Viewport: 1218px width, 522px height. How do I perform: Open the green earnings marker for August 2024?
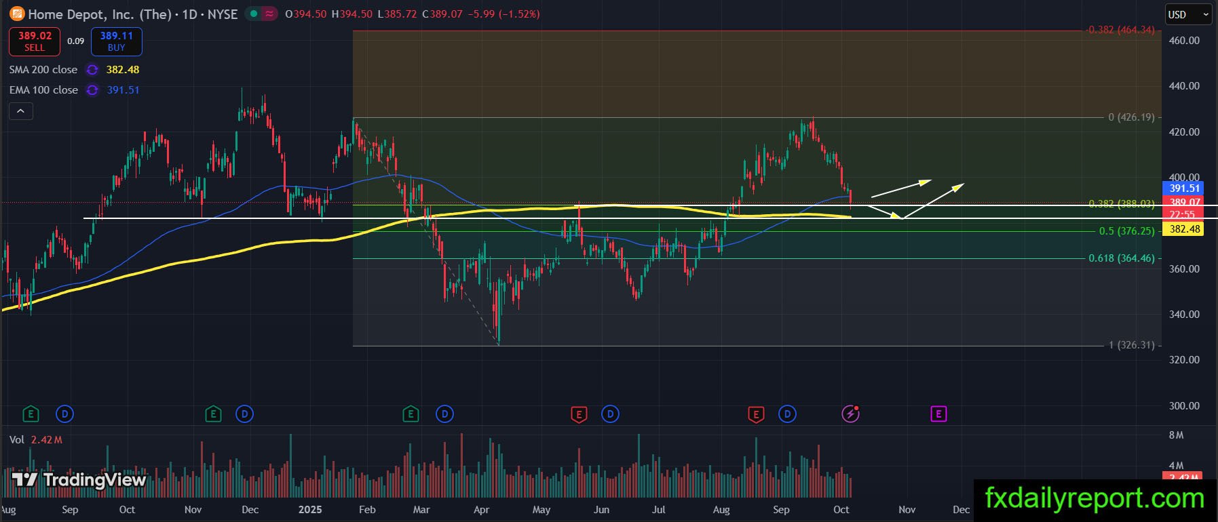click(x=31, y=414)
